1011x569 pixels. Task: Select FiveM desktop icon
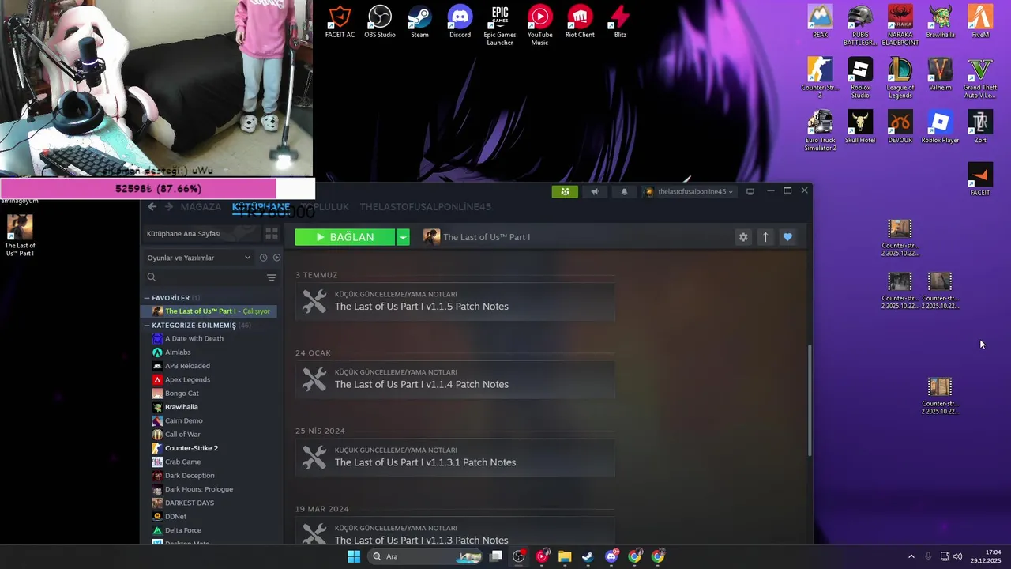click(980, 21)
